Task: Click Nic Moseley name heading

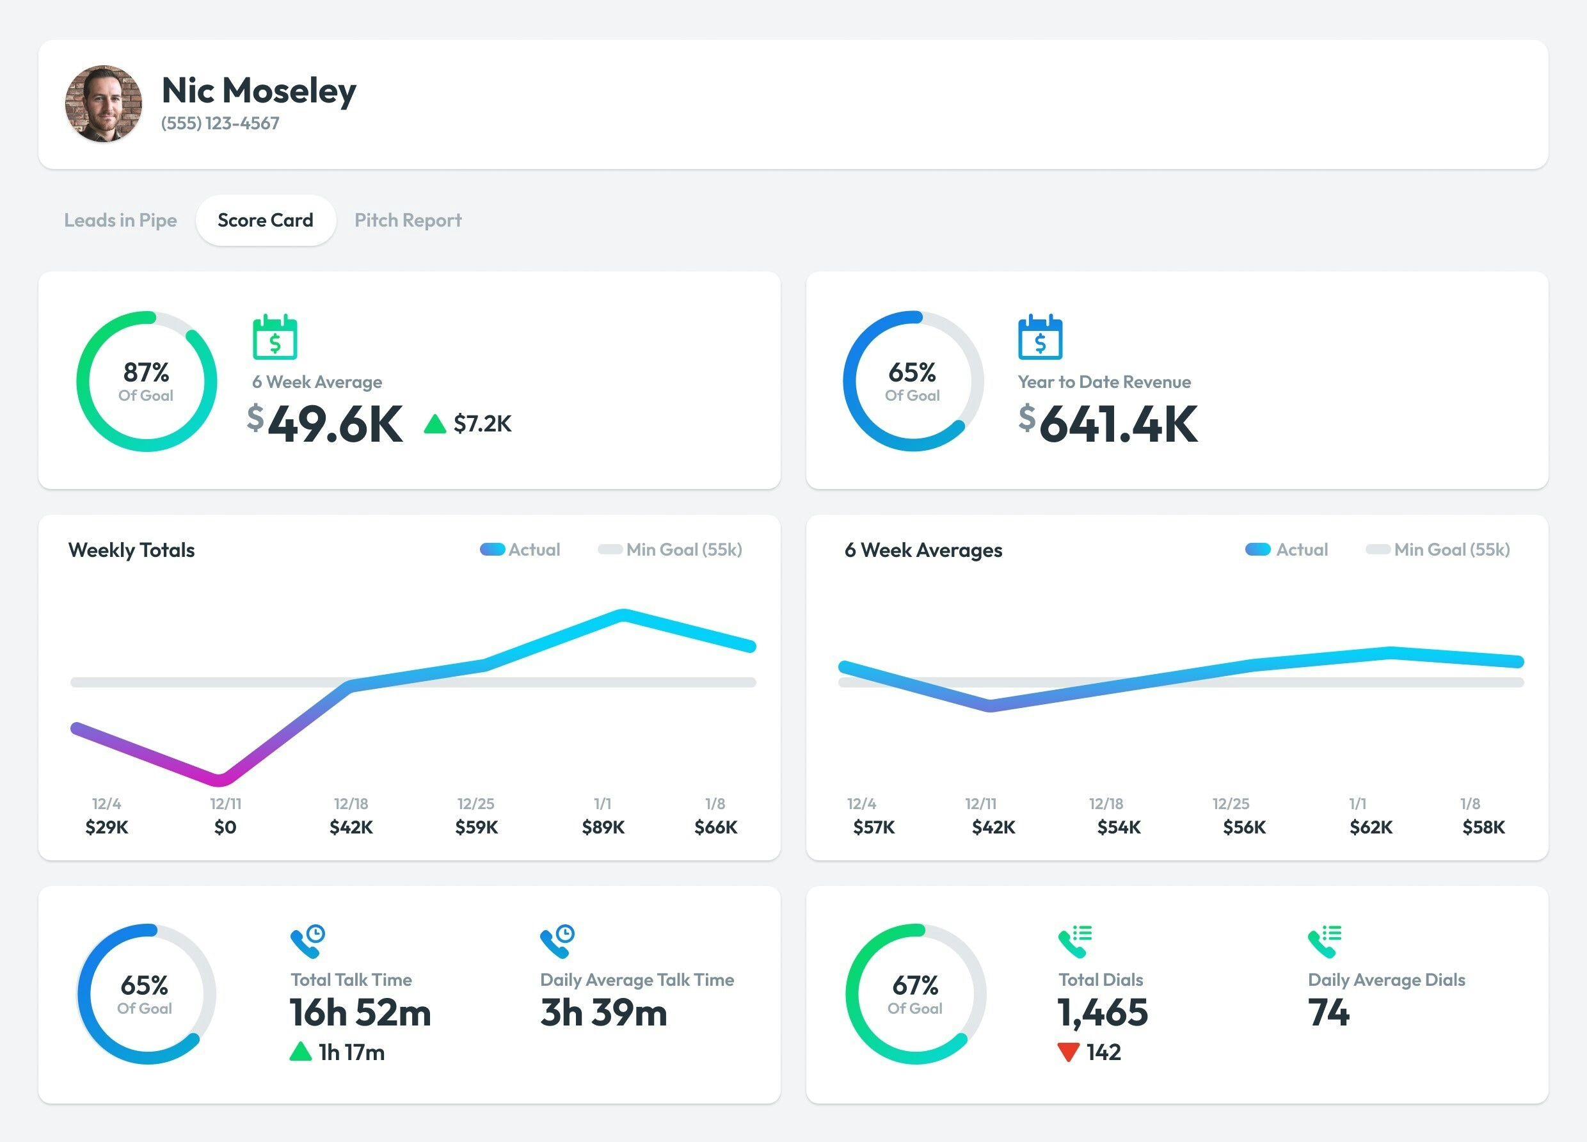Action: [x=259, y=90]
